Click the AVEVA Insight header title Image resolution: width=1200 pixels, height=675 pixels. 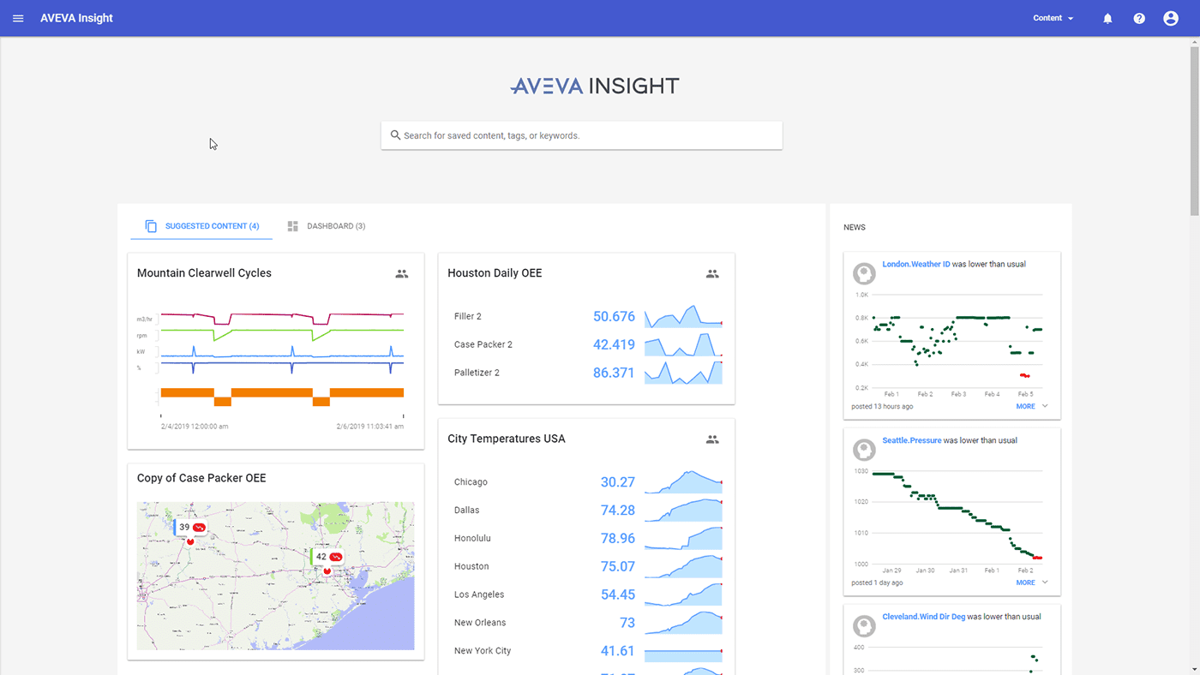tap(76, 18)
